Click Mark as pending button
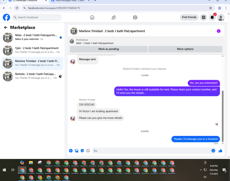The width and height of the screenshot is (230, 181). [x=109, y=49]
